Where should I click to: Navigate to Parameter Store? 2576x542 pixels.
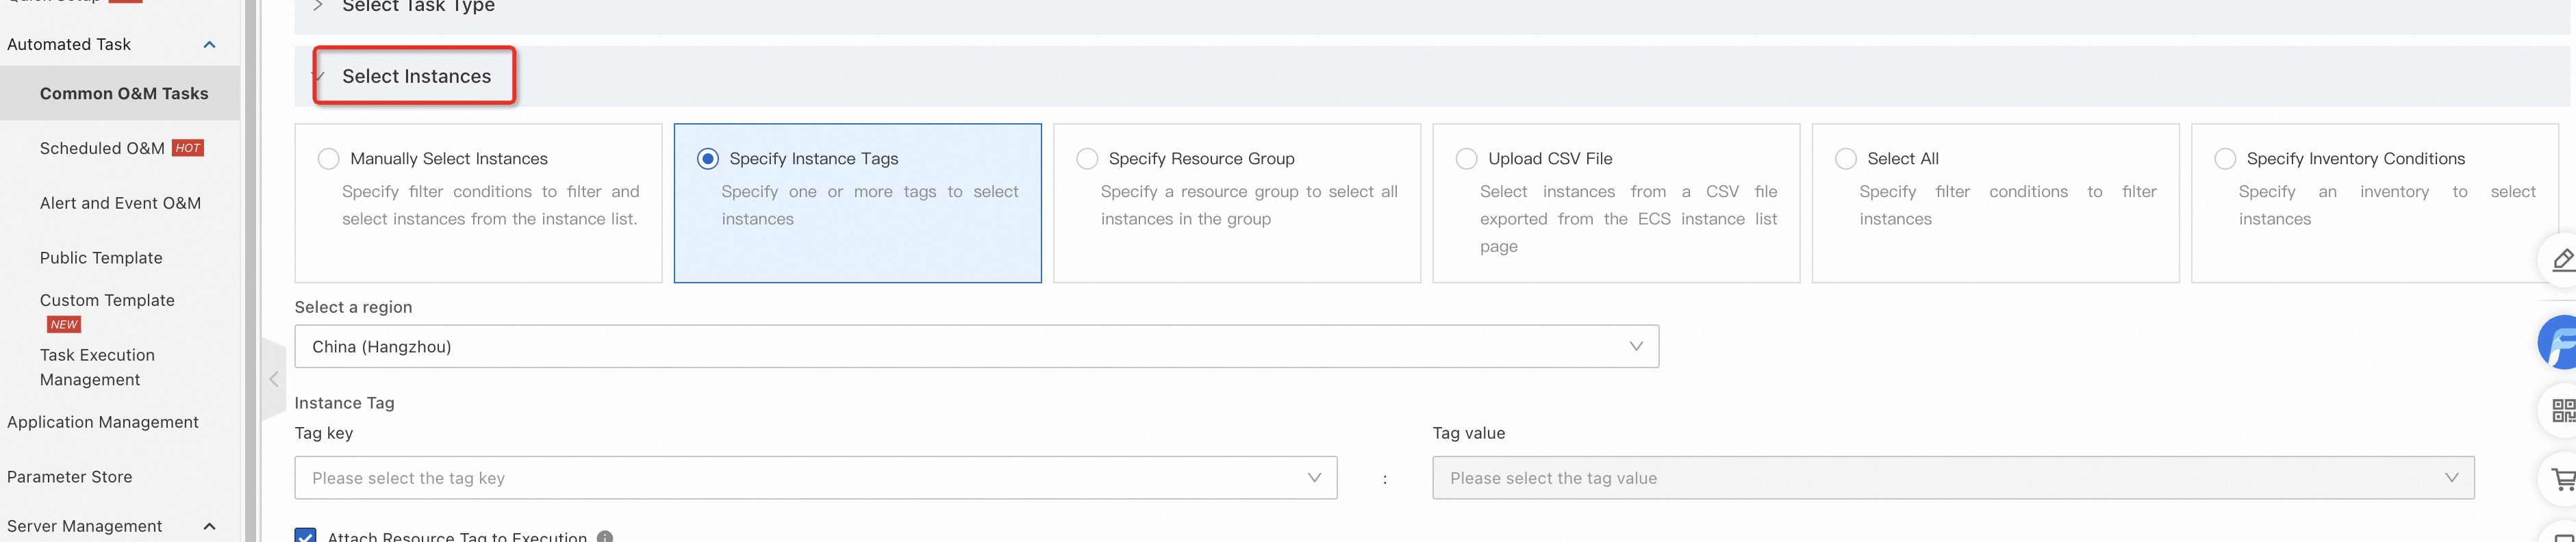pos(70,477)
